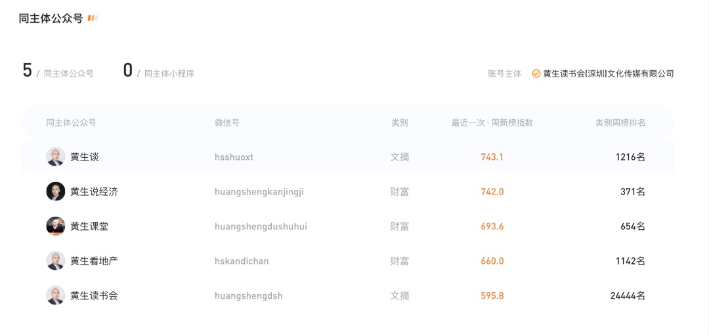Select the 同主体小程序 count of 0
709x336 pixels.
[128, 71]
